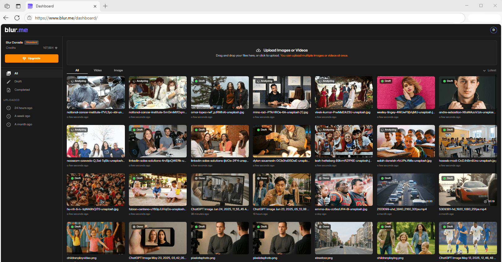Click the upload cloud icon
The height and width of the screenshot is (262, 502).
[258, 50]
